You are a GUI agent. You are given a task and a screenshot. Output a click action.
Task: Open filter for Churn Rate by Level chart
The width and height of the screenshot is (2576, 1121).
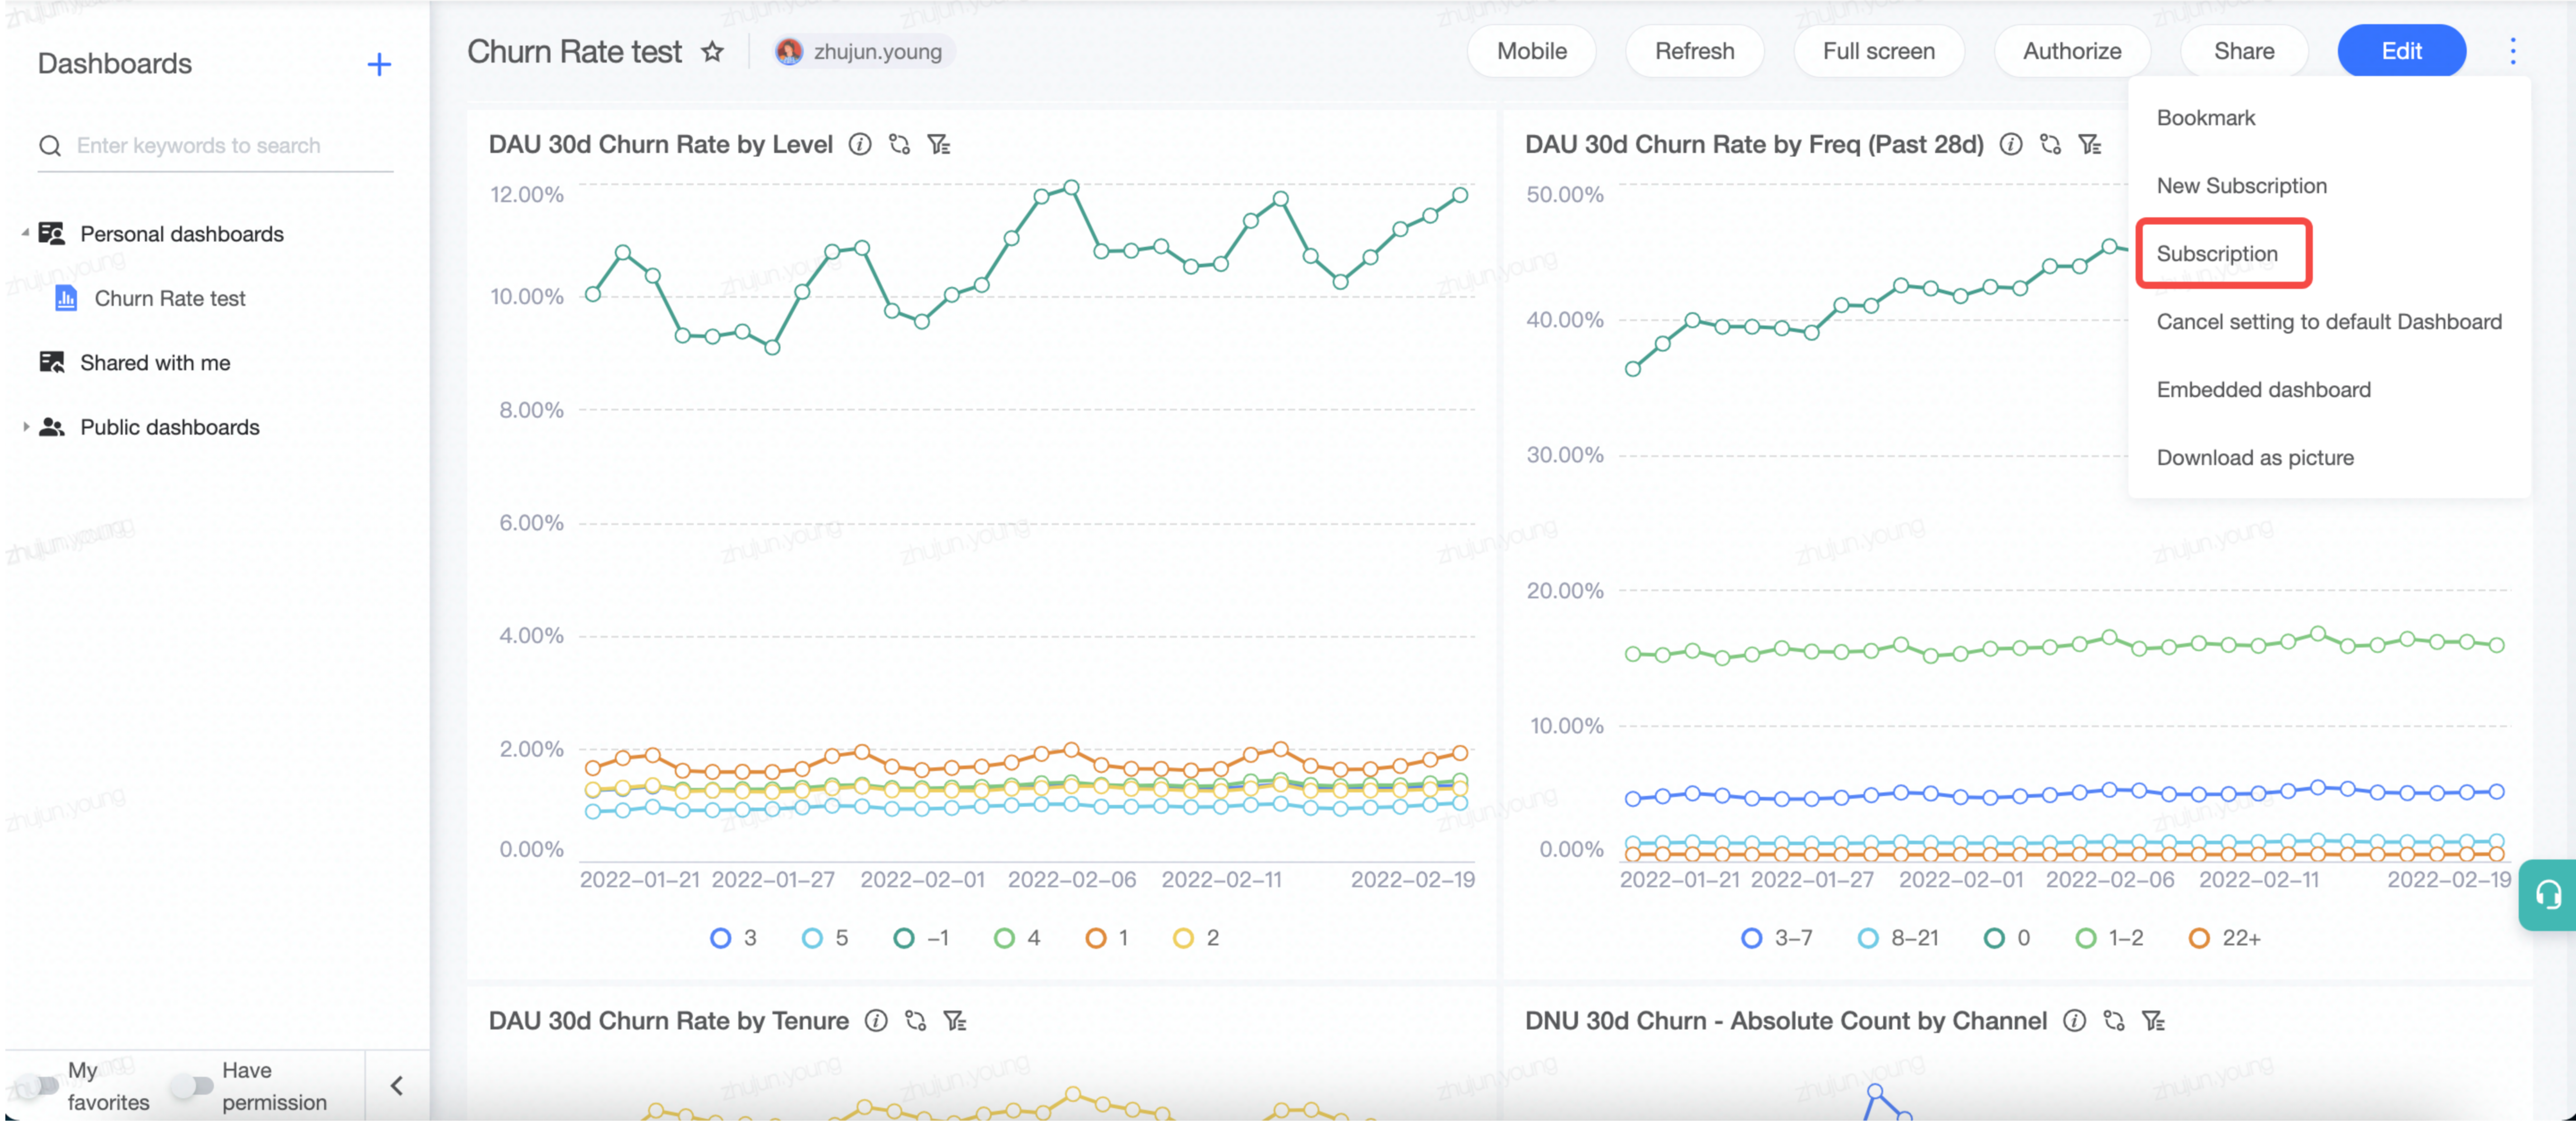pos(939,145)
